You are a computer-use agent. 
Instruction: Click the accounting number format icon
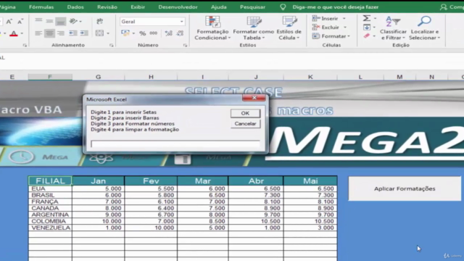click(x=125, y=33)
